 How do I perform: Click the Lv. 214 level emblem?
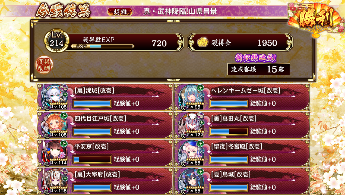click(57, 41)
